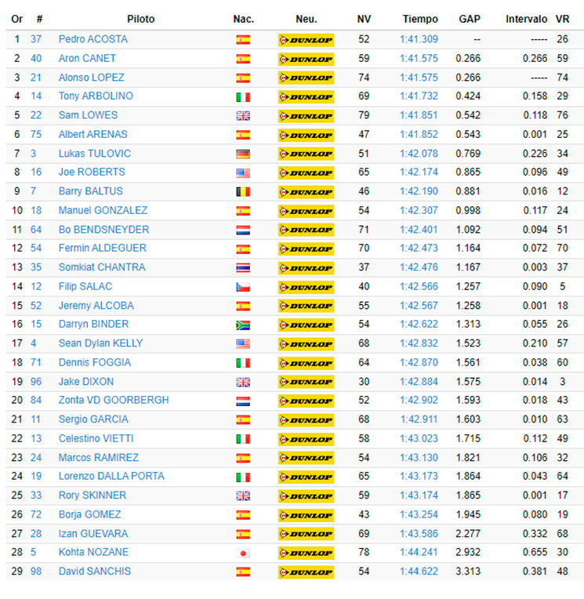Click rider number 98 for David SANCHIS
The height and width of the screenshot is (599, 584).
36,571
